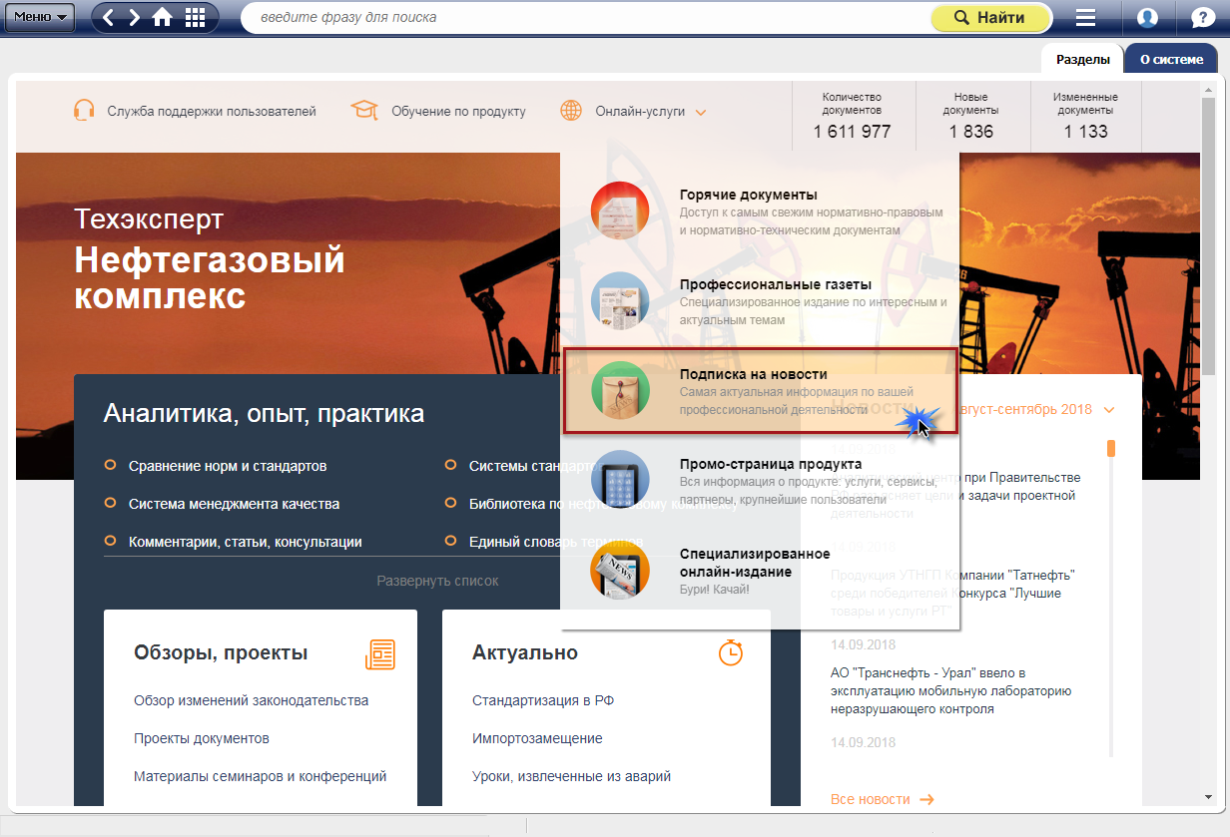Click the orange news list scrollbar handle
The image size is (1230, 837).
[1111, 448]
